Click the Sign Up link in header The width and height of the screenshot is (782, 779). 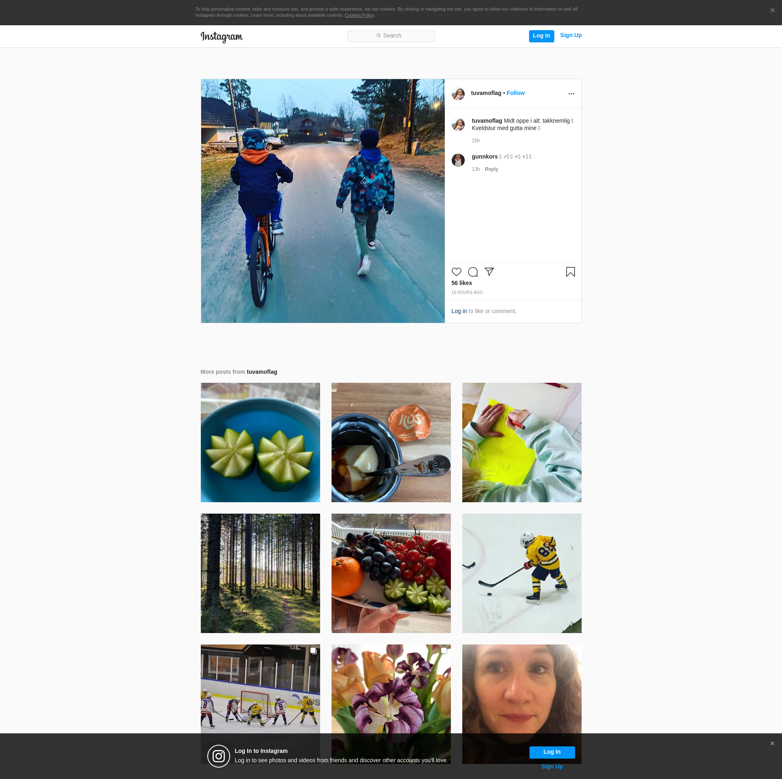(x=571, y=35)
